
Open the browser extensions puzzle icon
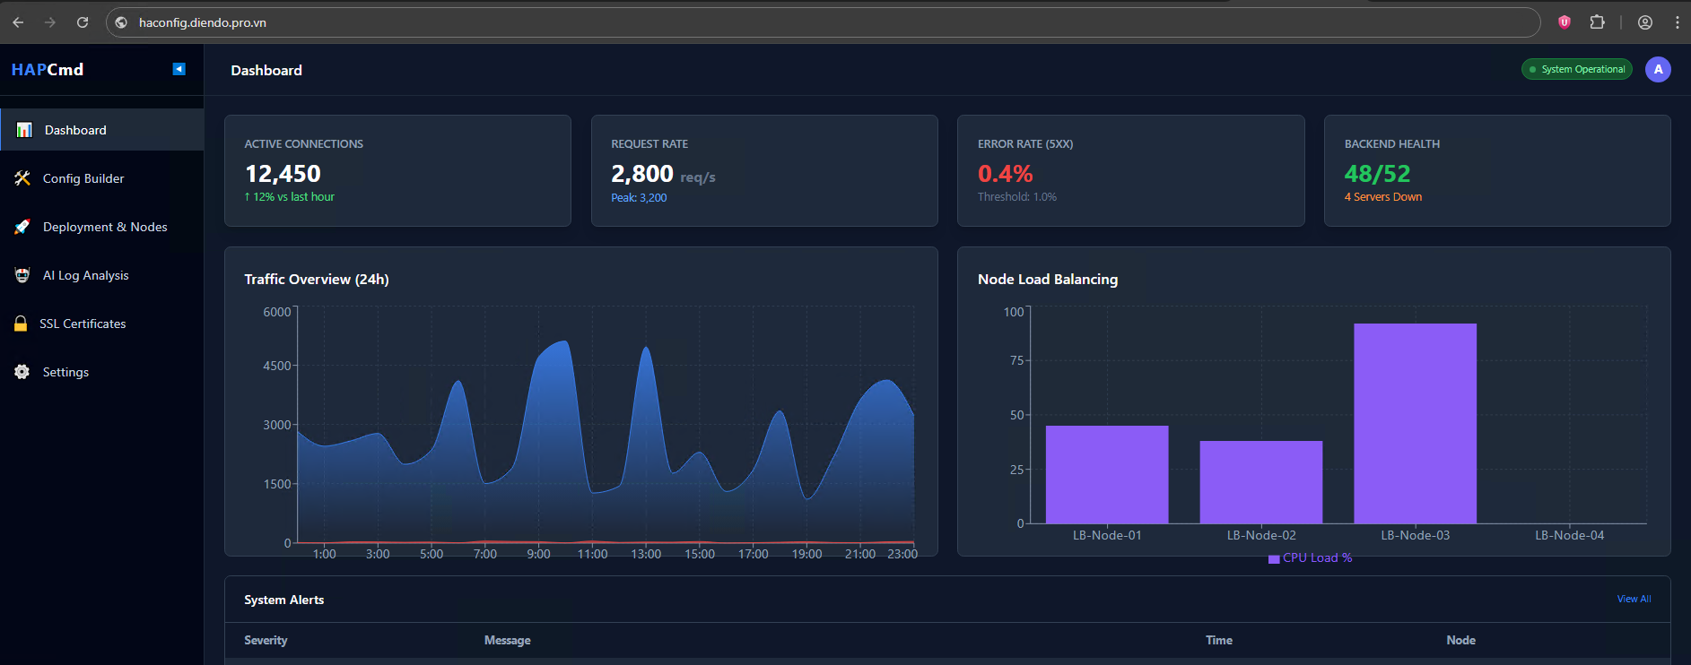1597,22
